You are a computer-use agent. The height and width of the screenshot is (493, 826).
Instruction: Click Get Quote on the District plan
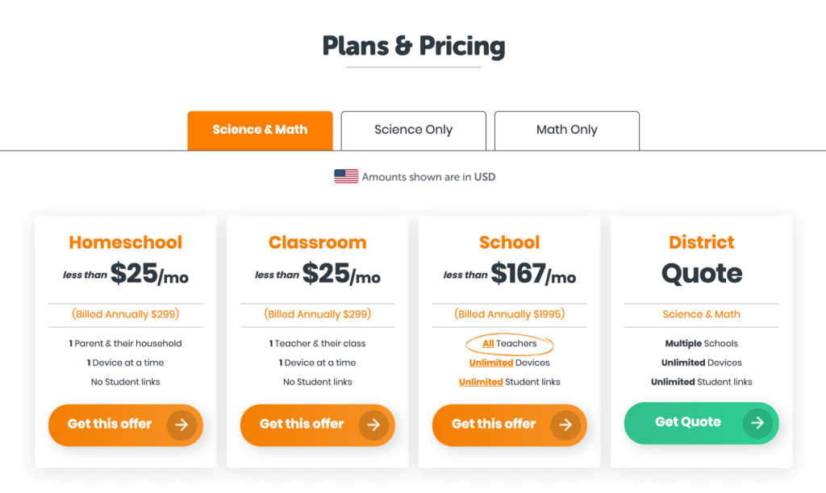click(701, 422)
